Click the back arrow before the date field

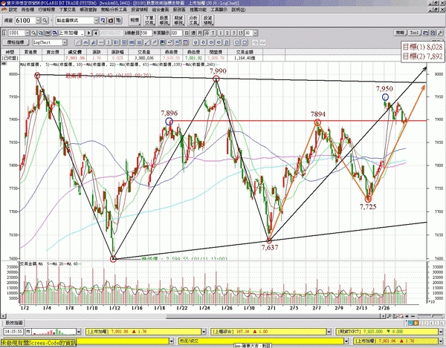pos(96,33)
